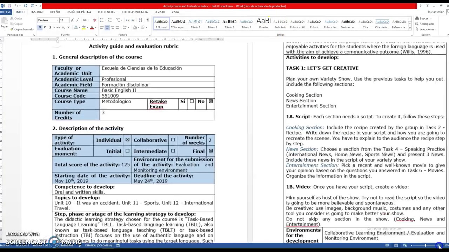The height and width of the screenshot is (252, 449).
Task: Toggle the Individual activity checkbox
Action: tap(127, 140)
